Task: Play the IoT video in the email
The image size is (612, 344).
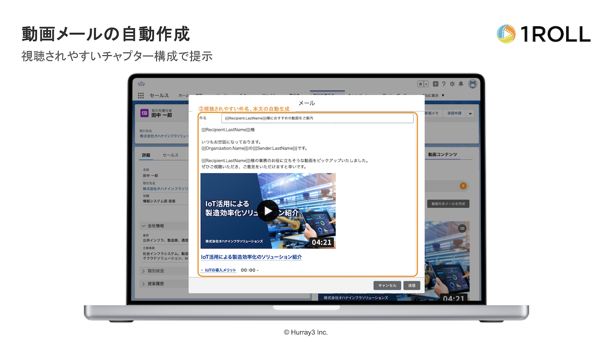Action: click(268, 211)
